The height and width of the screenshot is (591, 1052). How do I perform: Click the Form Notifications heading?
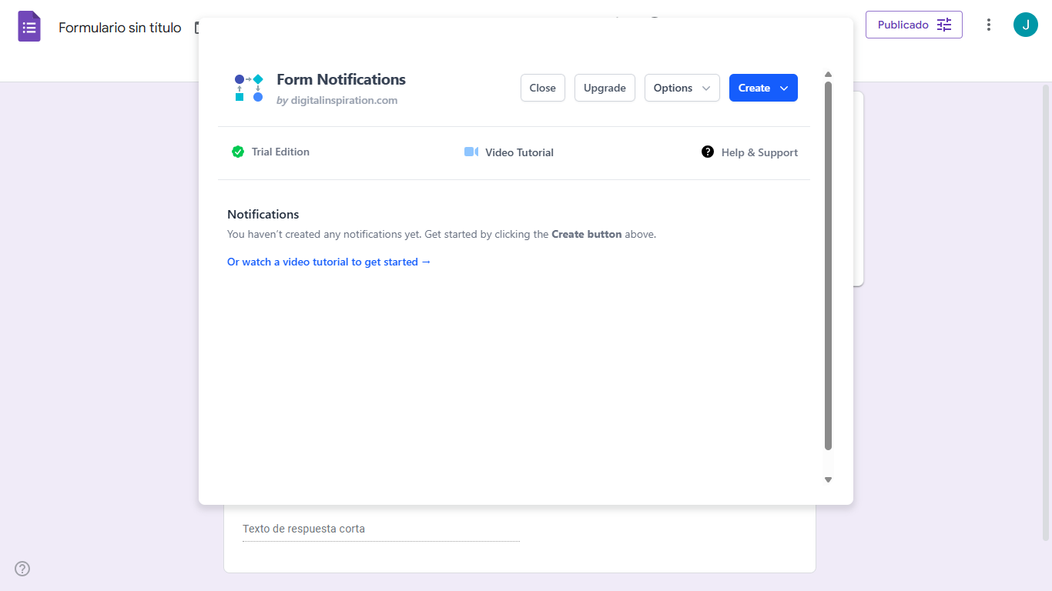pos(341,79)
